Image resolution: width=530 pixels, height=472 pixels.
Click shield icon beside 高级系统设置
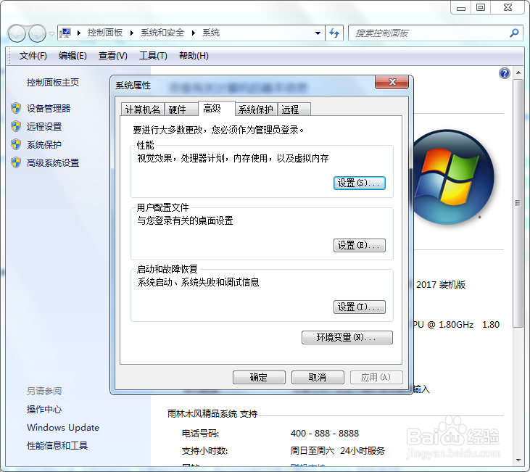(16, 162)
